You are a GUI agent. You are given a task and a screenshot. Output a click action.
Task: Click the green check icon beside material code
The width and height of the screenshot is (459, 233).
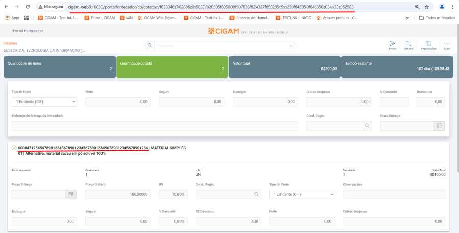coord(14,148)
